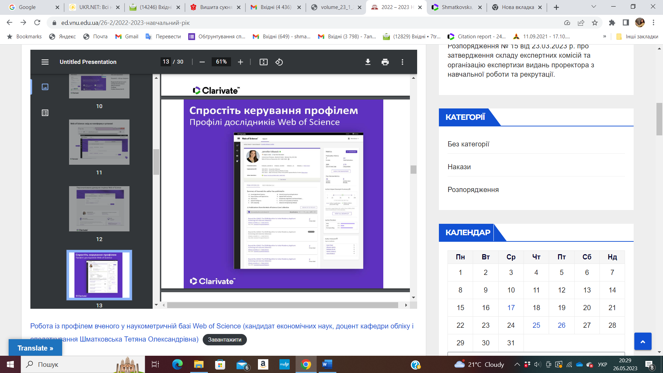Click the Завантажити download button
Viewport: 663px width, 373px height.
tap(224, 339)
